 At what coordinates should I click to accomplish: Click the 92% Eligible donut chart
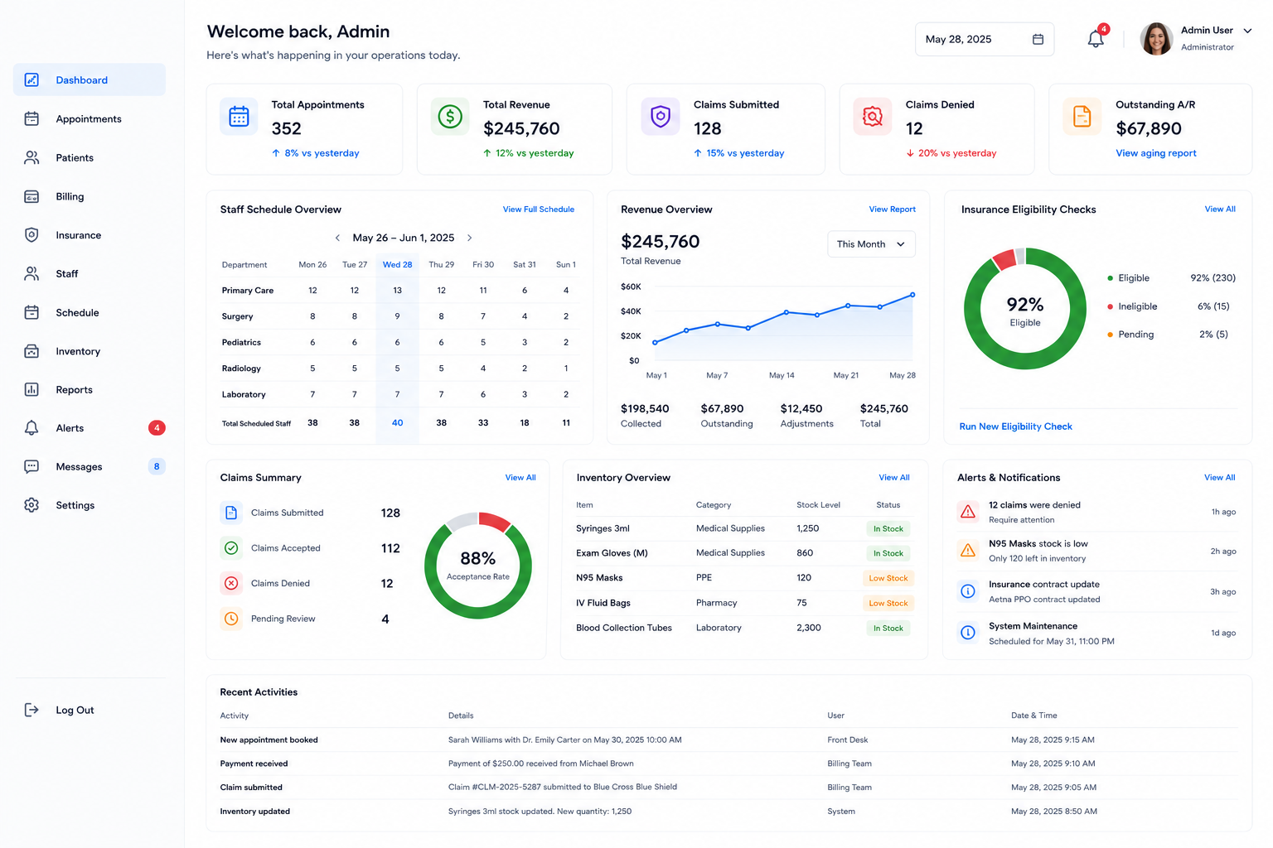pos(1025,309)
